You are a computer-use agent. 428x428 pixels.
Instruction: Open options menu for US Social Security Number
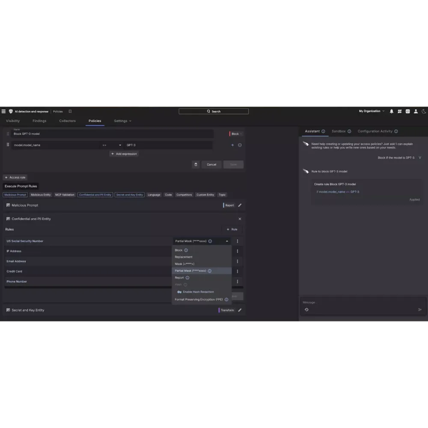click(x=238, y=241)
